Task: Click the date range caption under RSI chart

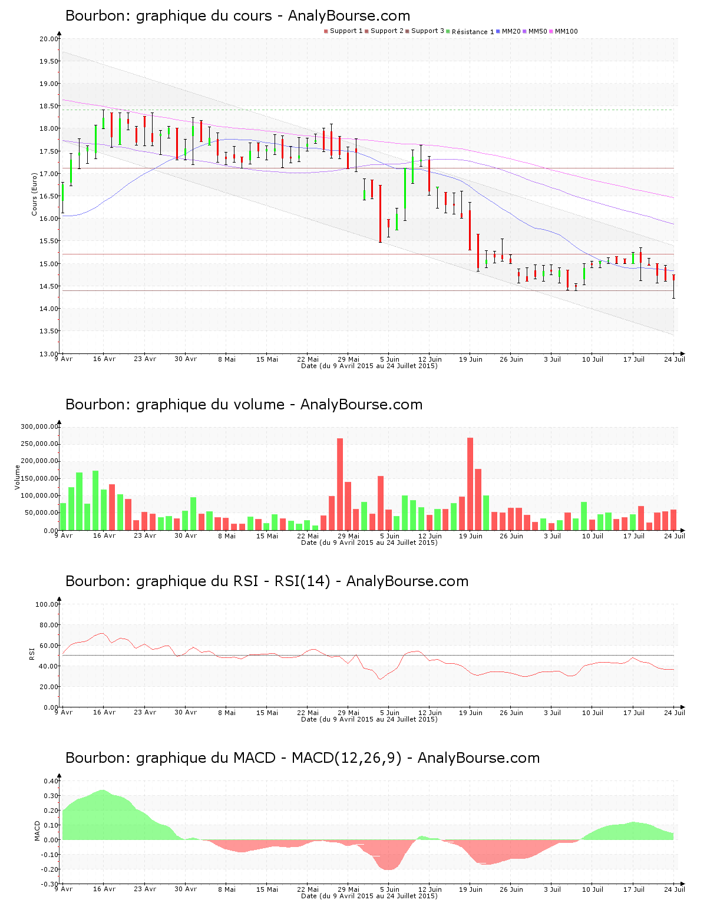Action: (x=369, y=719)
